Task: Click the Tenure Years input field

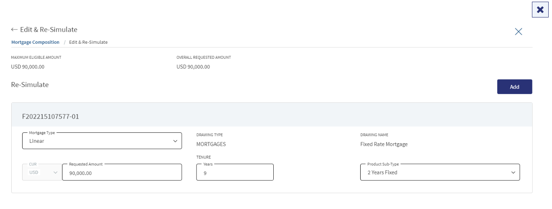Action: (235, 172)
